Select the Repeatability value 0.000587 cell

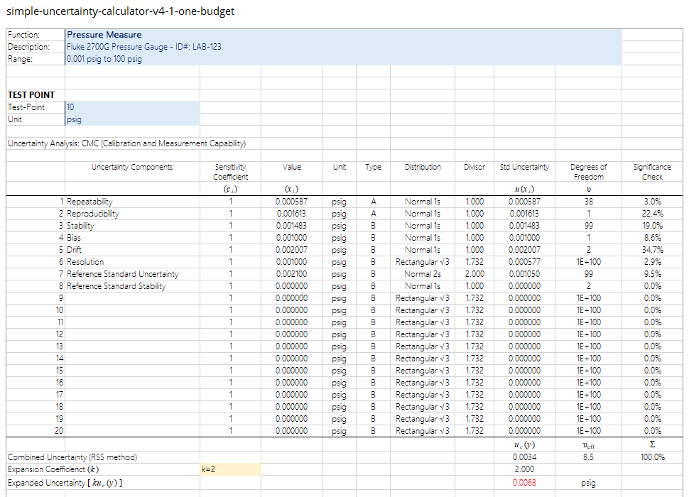[x=291, y=202]
